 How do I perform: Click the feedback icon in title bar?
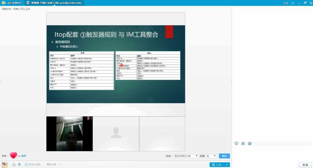click(286, 3)
